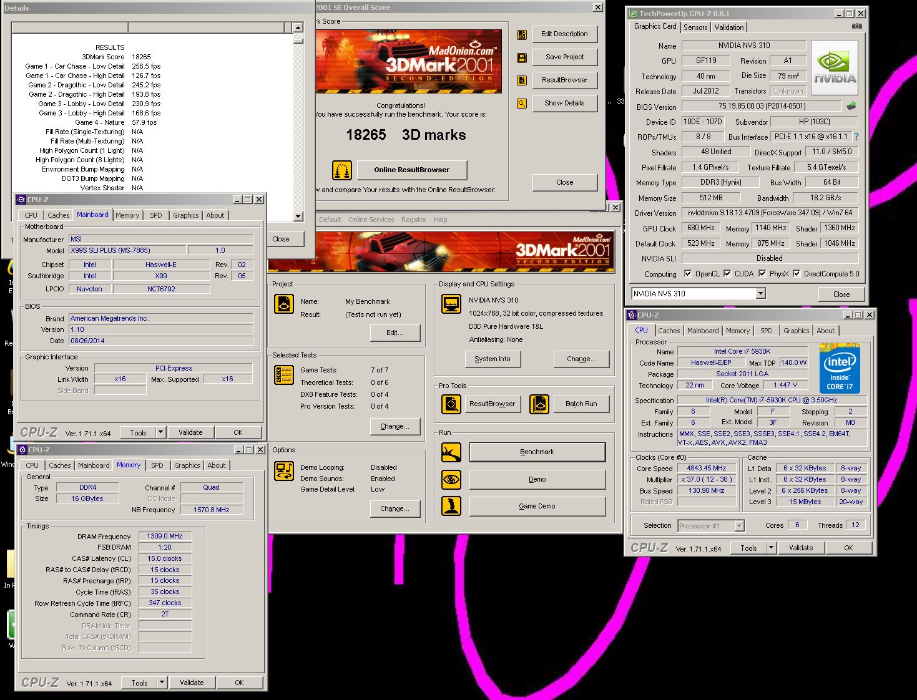917x700 pixels.
Task: Open Tools dropdown arrow in CPU-Z CPU window
Action: click(771, 548)
